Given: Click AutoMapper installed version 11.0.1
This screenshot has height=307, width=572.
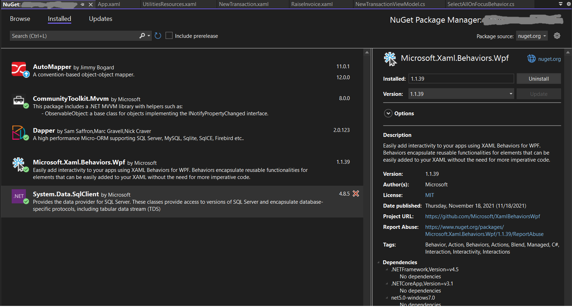Looking at the screenshot, I should (x=343, y=66).
